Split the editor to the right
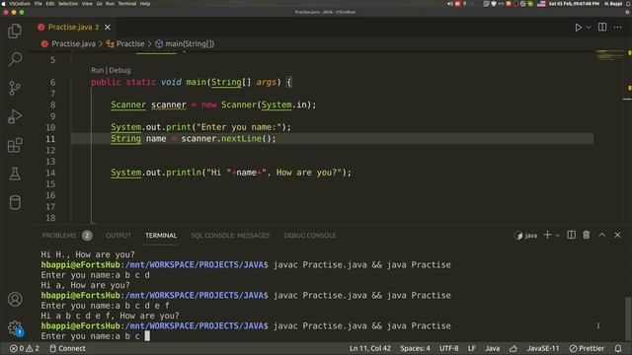Viewport: 632px width, 355px height. click(x=602, y=27)
